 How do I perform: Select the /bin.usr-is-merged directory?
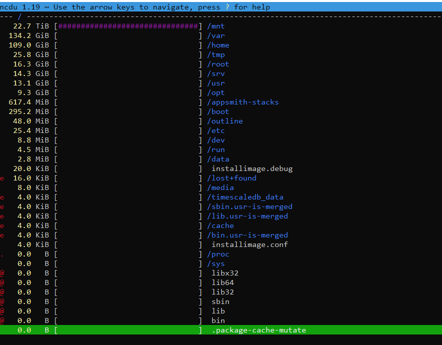(221, 235)
